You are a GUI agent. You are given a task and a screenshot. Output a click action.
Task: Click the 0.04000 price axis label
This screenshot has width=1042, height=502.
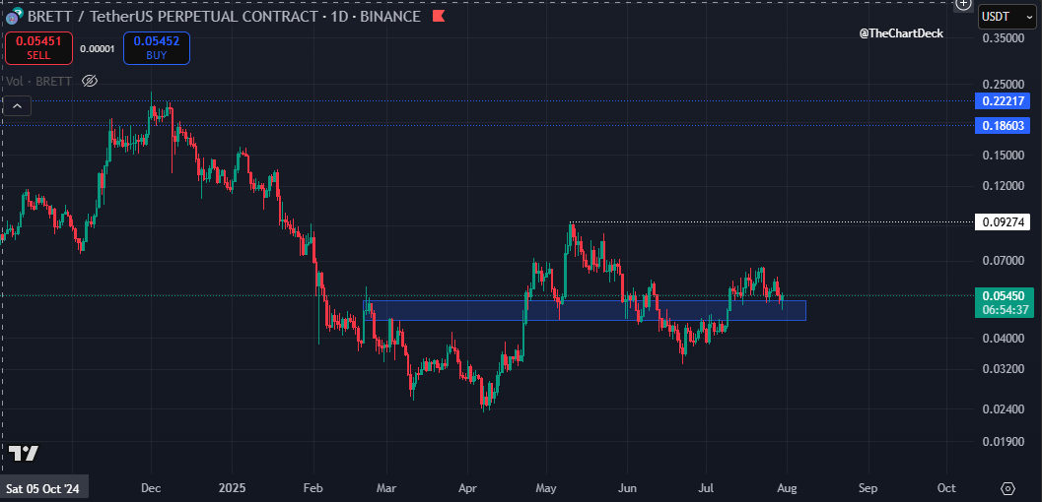[1003, 339]
